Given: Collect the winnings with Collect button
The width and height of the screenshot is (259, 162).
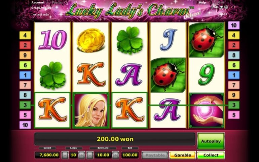Looking at the screenshot, I should point(211,155).
